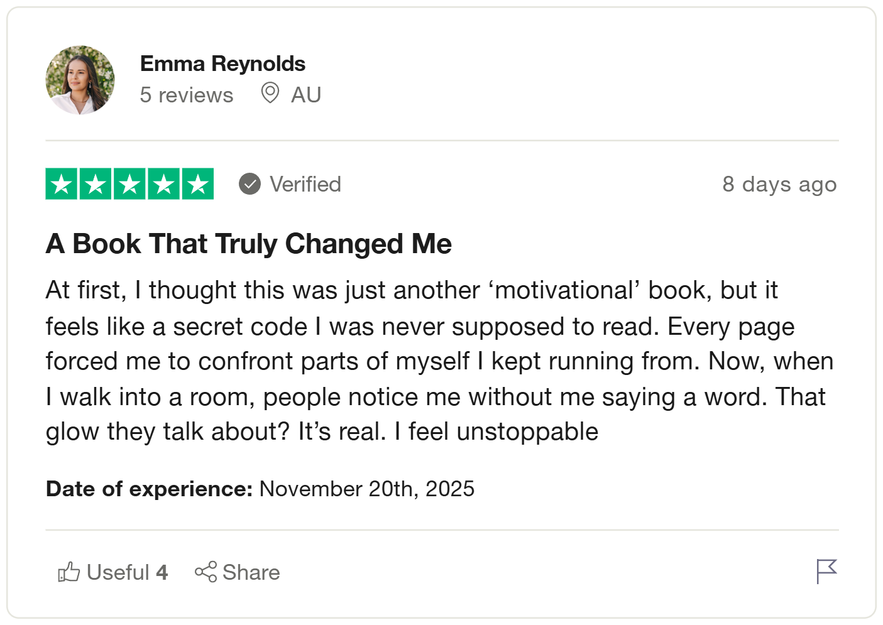The width and height of the screenshot is (883, 625).
Task: Click the '8 days ago' timestamp
Action: pyautogui.click(x=779, y=184)
